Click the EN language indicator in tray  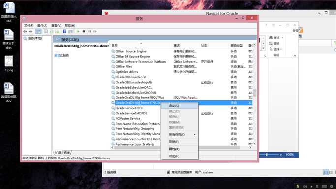click(305, 187)
